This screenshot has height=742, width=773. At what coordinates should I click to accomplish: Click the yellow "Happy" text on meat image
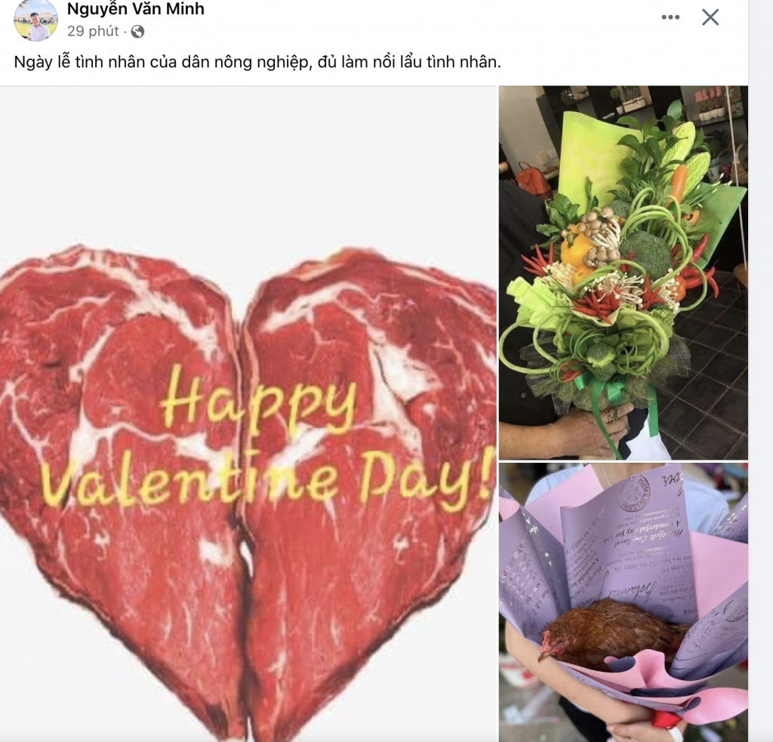pyautogui.click(x=259, y=399)
